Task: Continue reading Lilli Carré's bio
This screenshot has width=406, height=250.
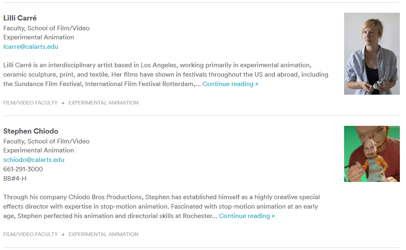Action: tap(230, 84)
